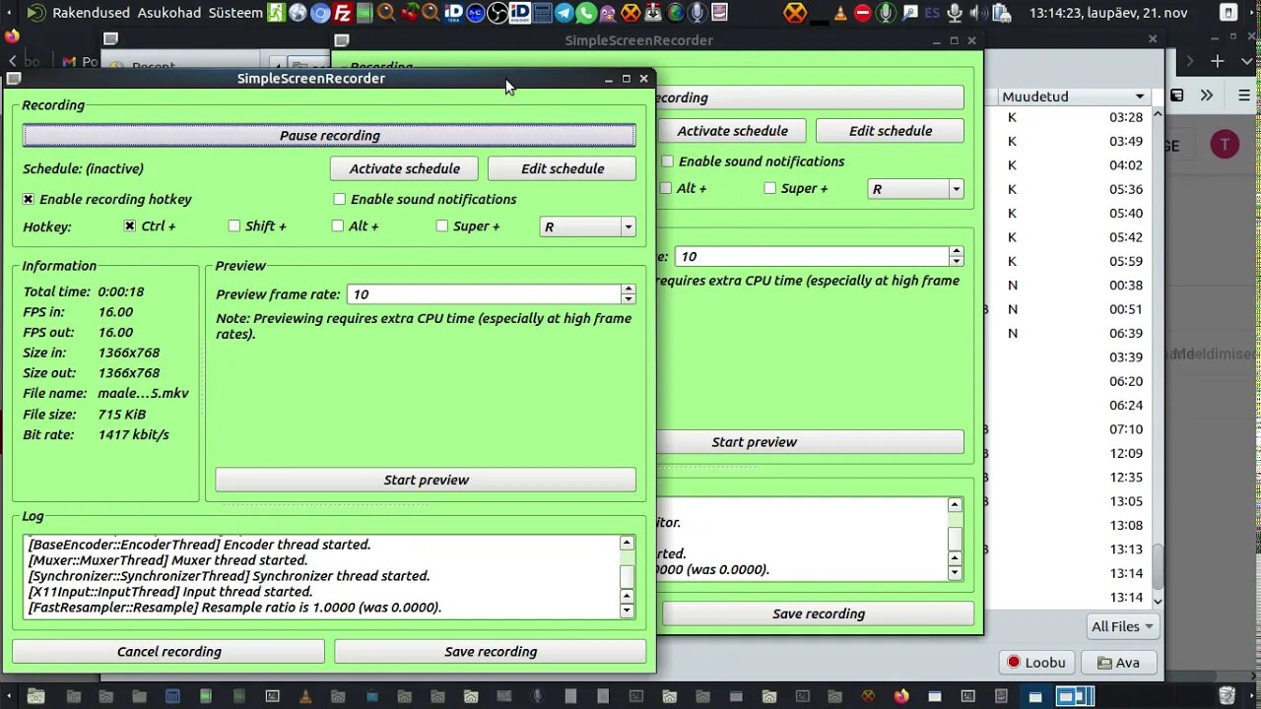The height and width of the screenshot is (709, 1261).
Task: Open WhatsApp from the top panel
Action: coord(586,13)
